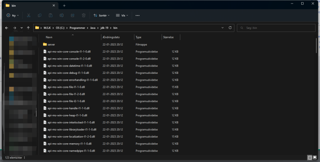Go back with the left arrow
The height and width of the screenshot is (162, 320).
(x=6, y=28)
